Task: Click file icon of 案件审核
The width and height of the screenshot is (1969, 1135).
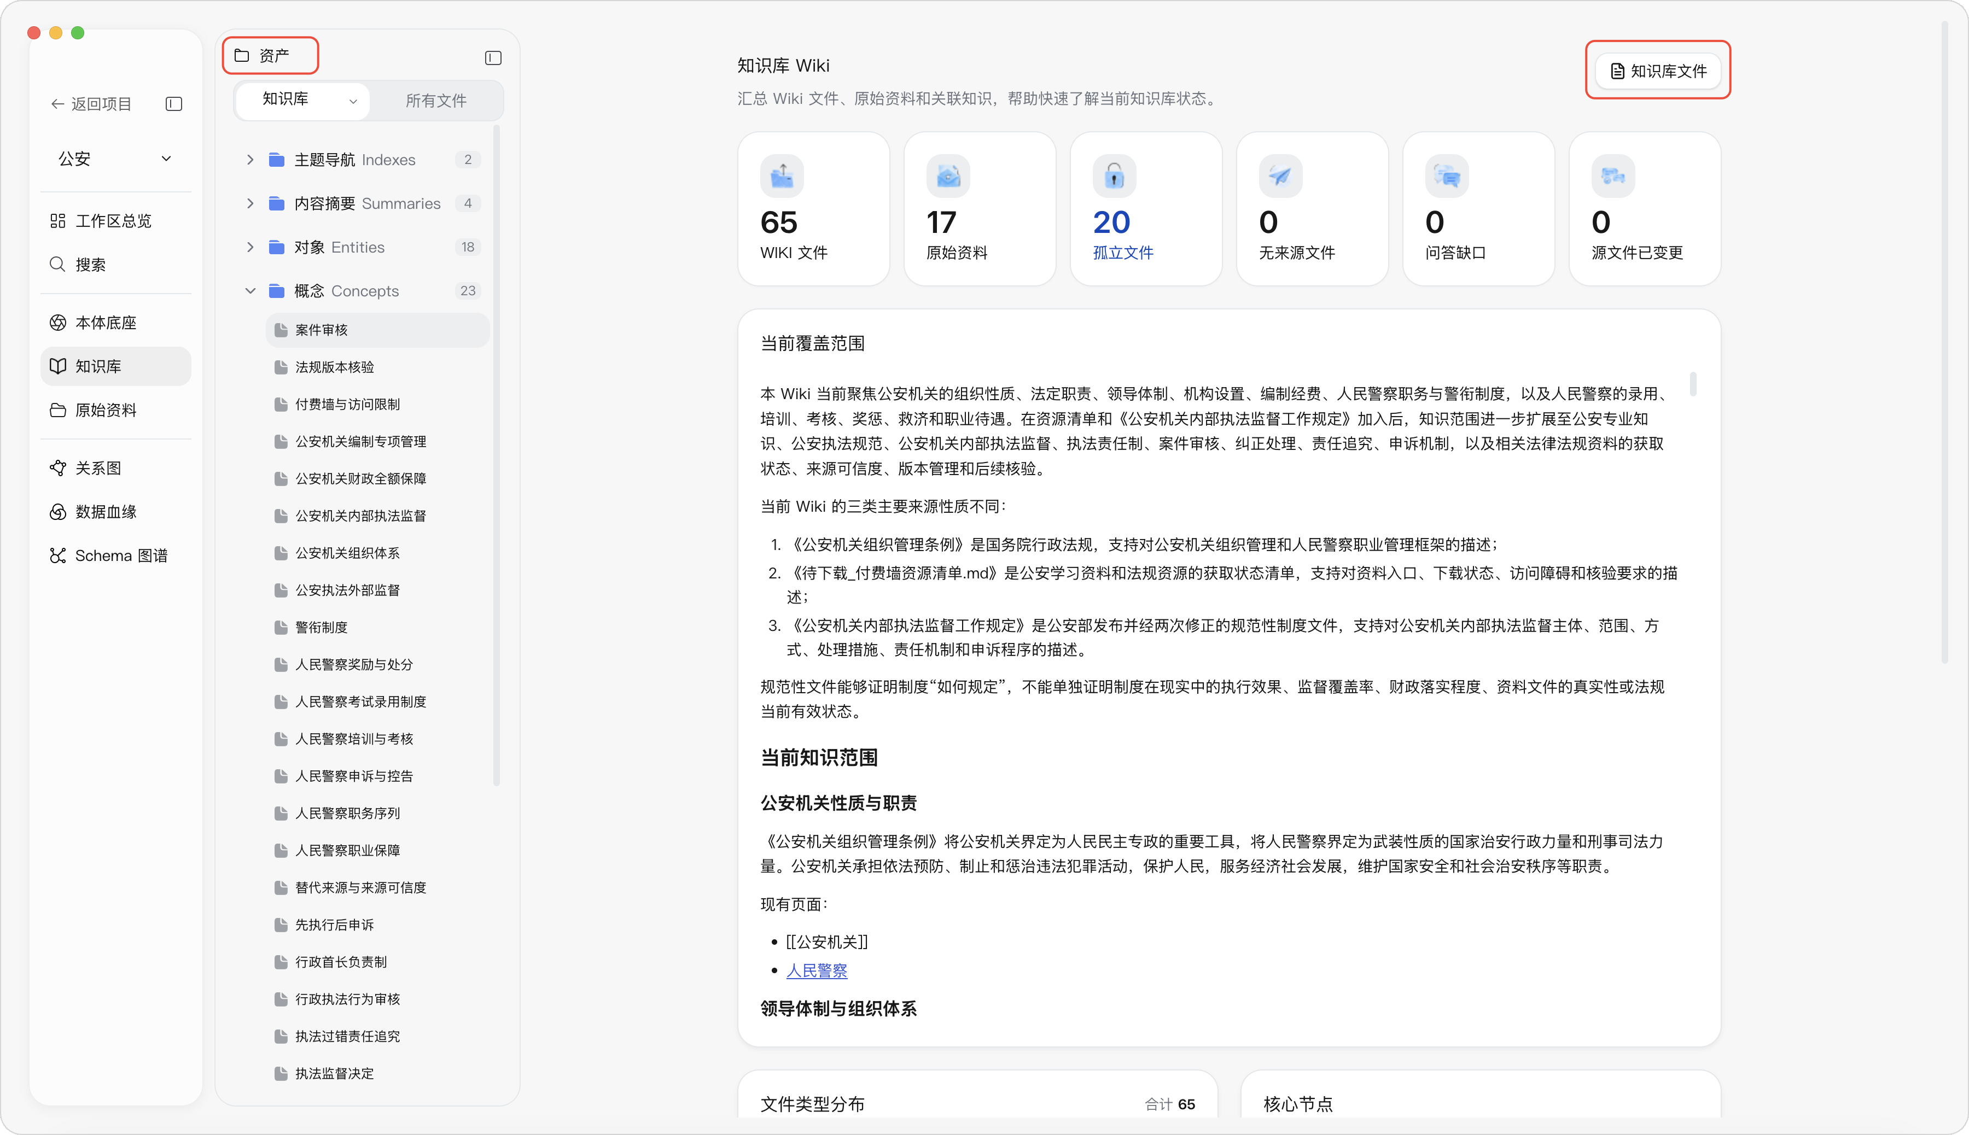Action: [x=281, y=330]
